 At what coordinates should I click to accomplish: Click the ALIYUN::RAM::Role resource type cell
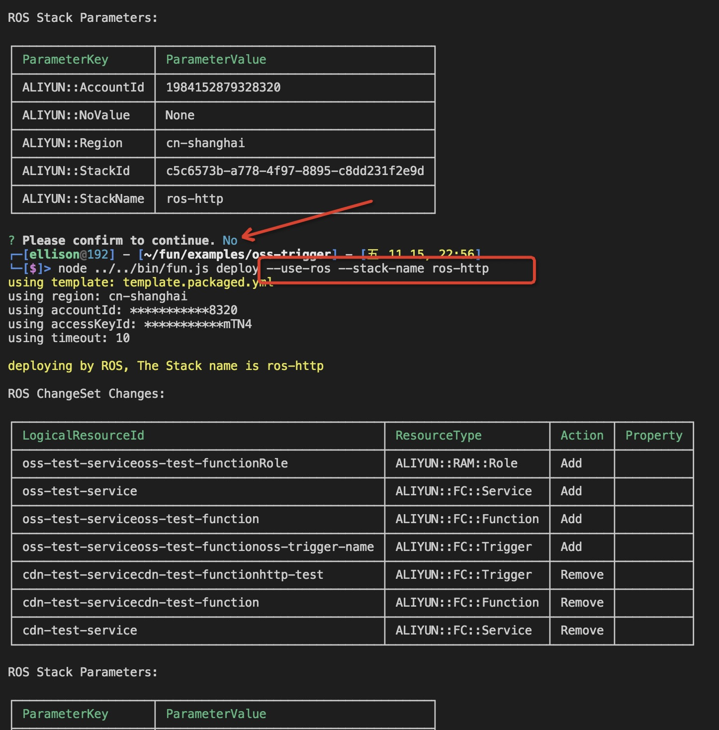coord(455,463)
